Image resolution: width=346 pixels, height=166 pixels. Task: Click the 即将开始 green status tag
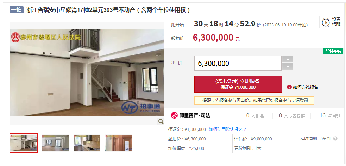333,51
